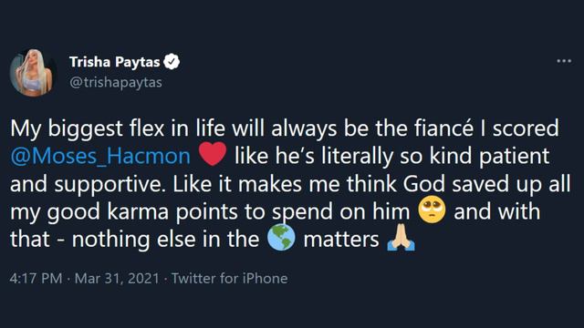This screenshot has height=328, width=584.
Task: Click the word God in the tweet
Action: point(424,184)
